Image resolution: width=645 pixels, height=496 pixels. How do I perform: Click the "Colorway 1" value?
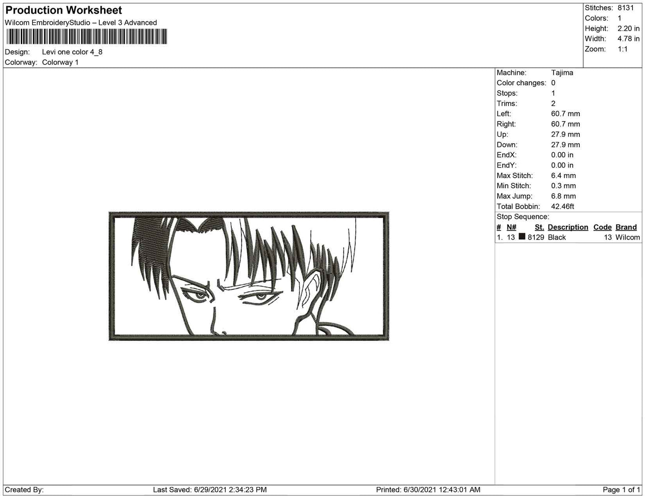click(x=60, y=62)
